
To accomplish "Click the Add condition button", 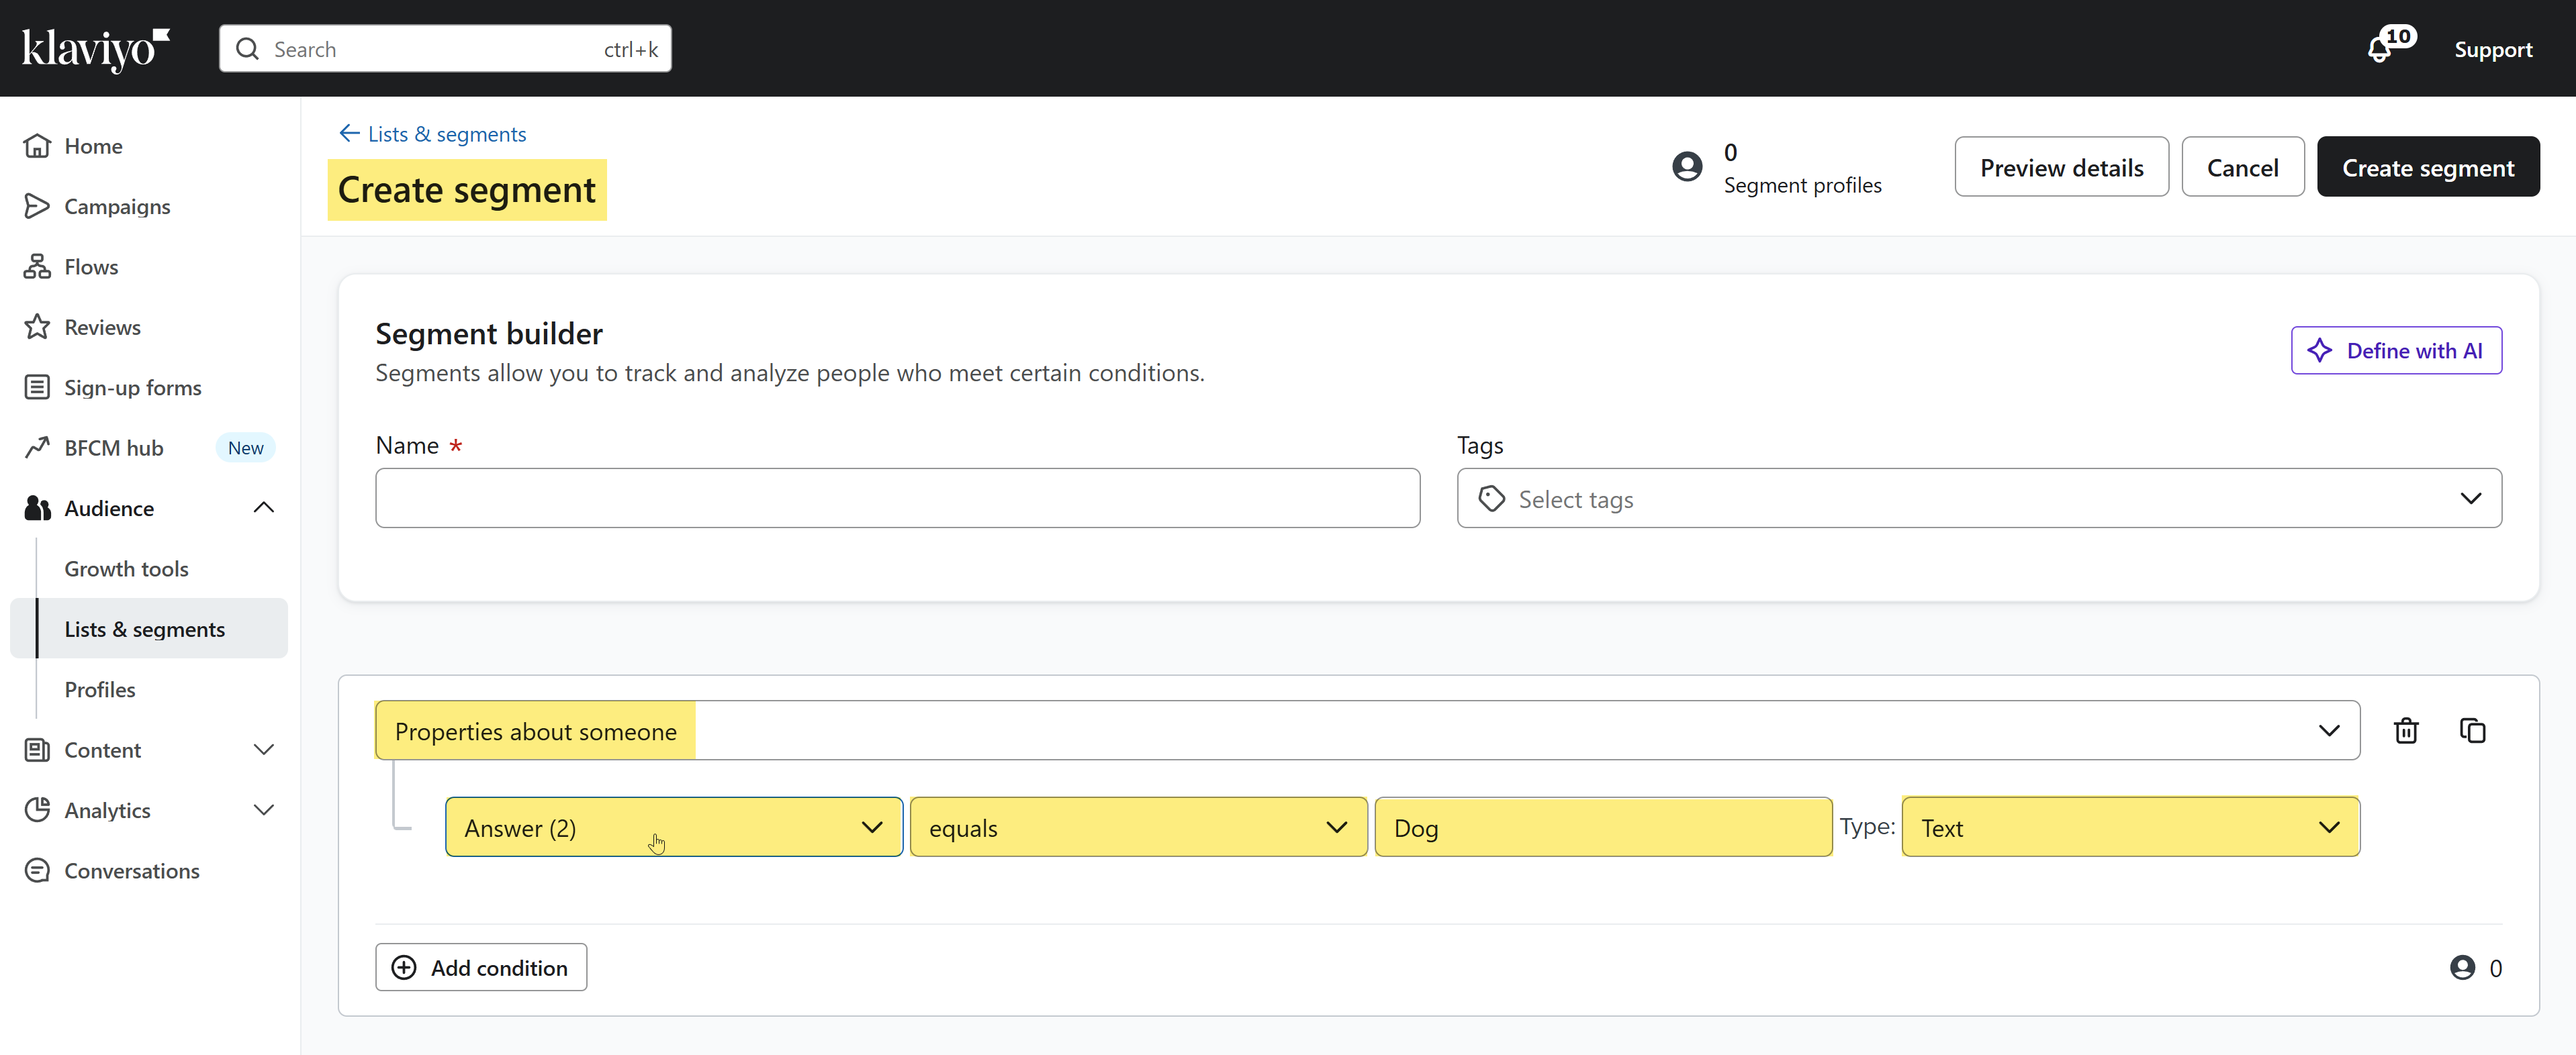I will pos(481,967).
